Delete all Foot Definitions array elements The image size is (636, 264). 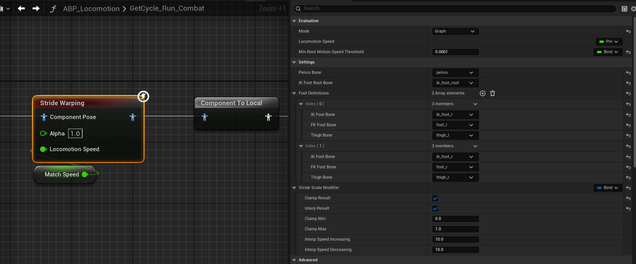tap(493, 93)
